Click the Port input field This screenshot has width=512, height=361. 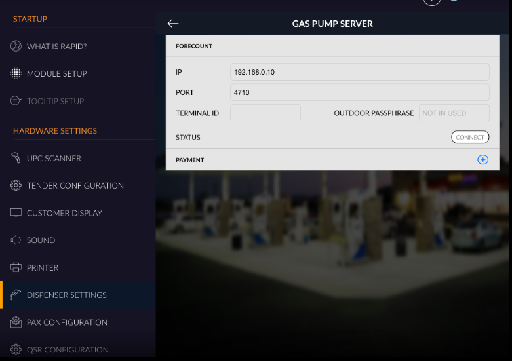359,92
